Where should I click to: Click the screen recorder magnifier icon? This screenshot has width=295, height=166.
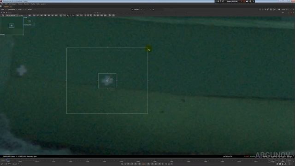220,1
